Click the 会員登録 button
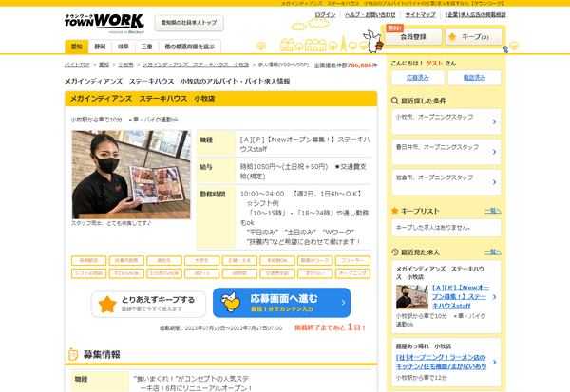The width and height of the screenshot is (570, 392). (x=413, y=37)
